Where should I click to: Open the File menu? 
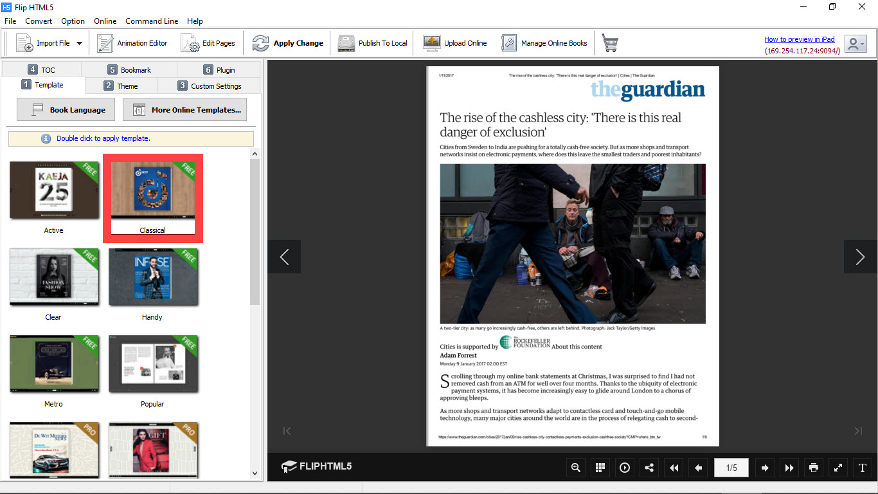tap(10, 21)
